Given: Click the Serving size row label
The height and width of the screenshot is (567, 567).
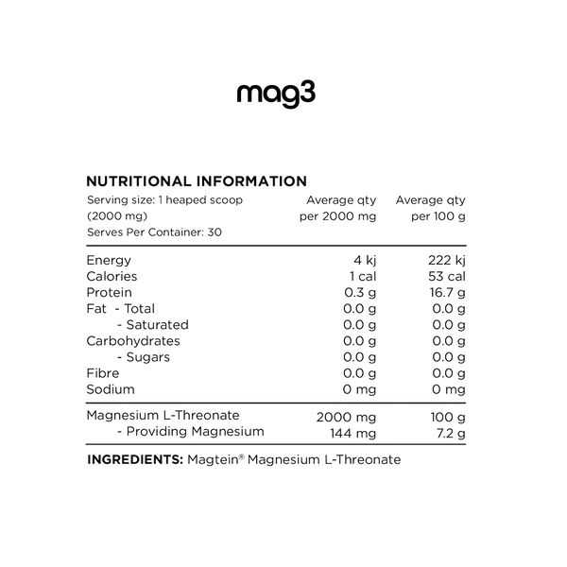Looking at the screenshot, I should coord(161,200).
